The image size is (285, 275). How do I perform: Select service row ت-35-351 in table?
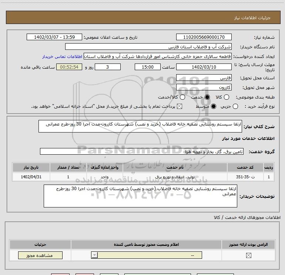(143, 177)
